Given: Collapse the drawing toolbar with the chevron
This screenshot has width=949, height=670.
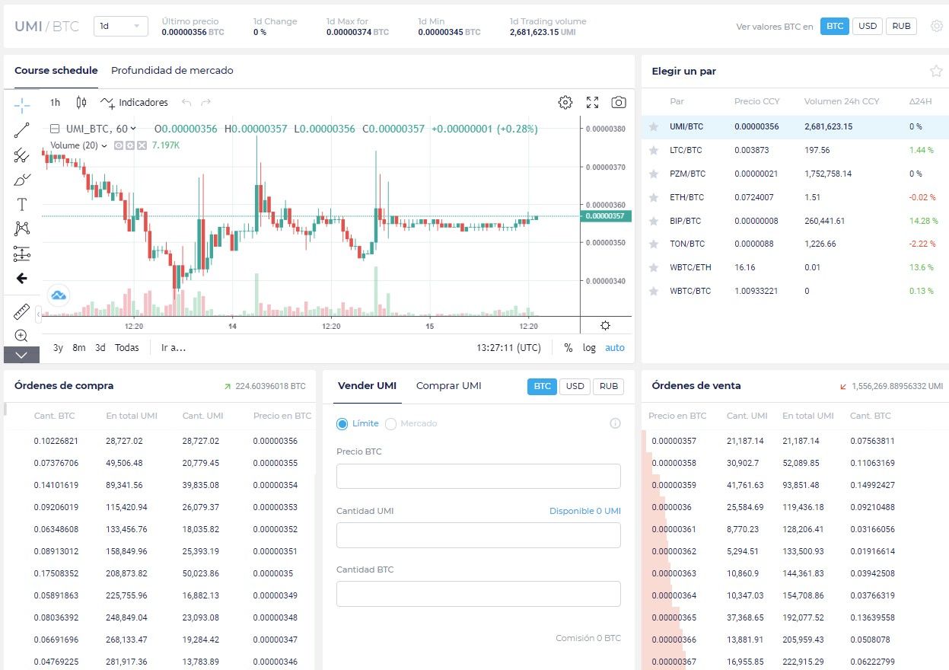Looking at the screenshot, I should coord(21,355).
